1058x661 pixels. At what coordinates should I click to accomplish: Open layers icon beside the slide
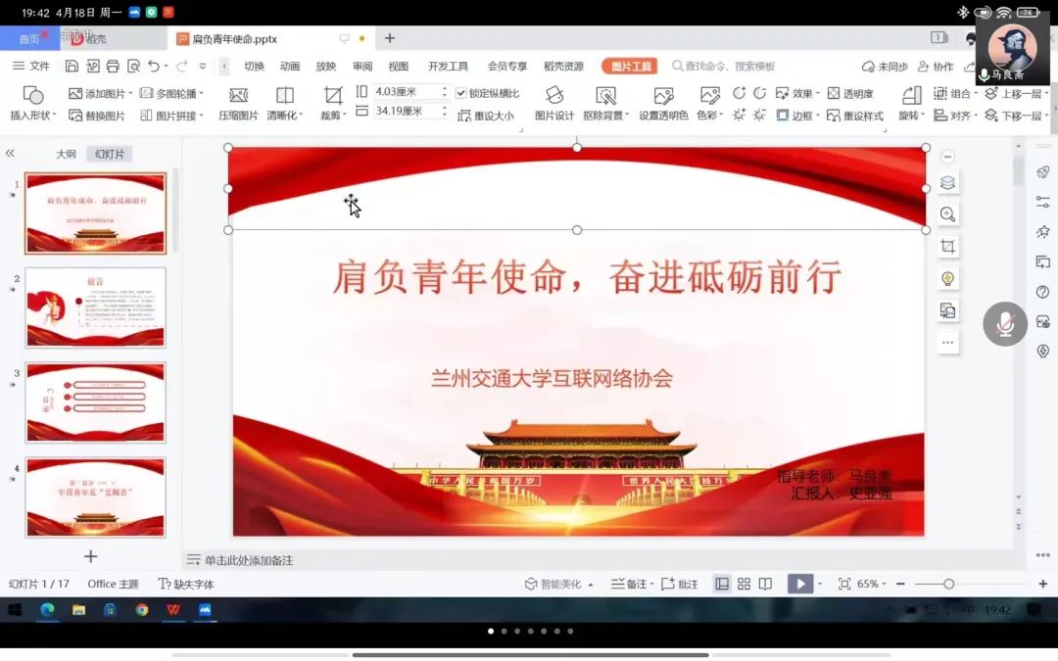click(948, 183)
